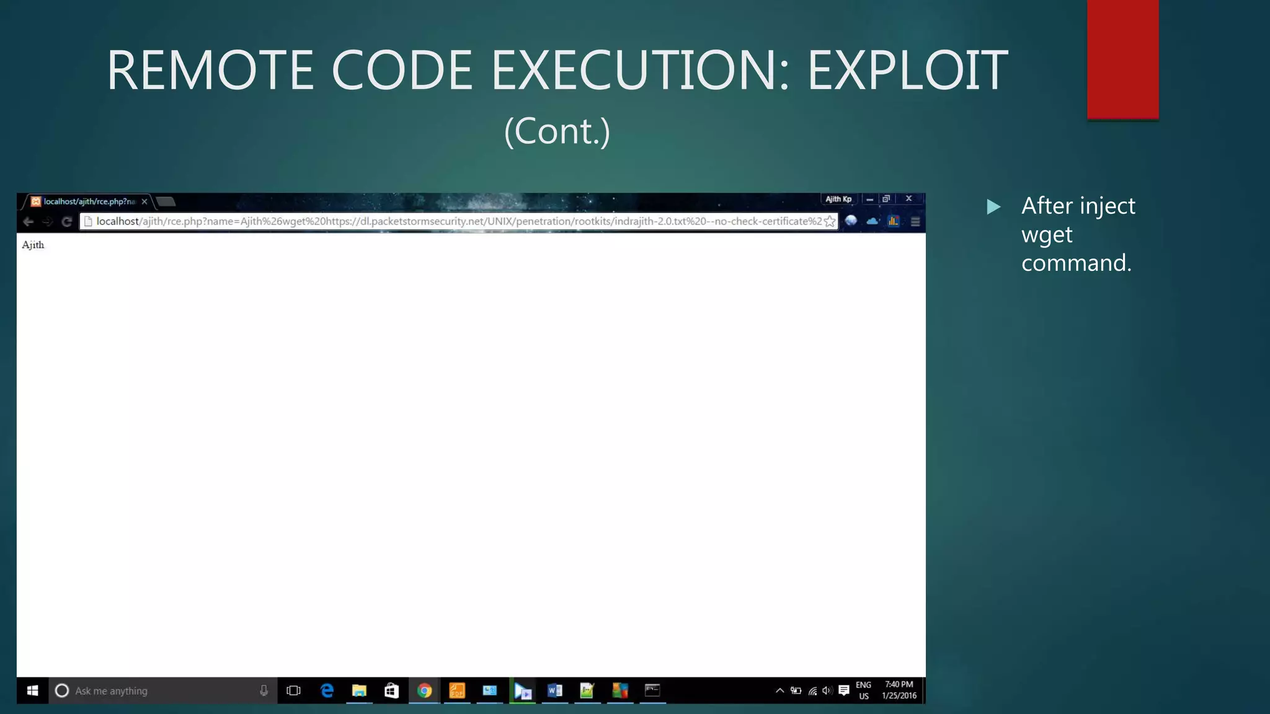The width and height of the screenshot is (1270, 714).
Task: Open the Windows Start menu
Action: (x=33, y=690)
